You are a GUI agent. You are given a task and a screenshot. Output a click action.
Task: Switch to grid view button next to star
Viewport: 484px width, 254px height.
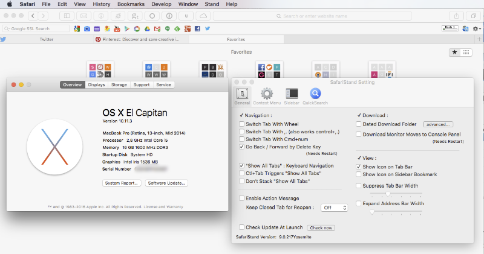tap(466, 52)
